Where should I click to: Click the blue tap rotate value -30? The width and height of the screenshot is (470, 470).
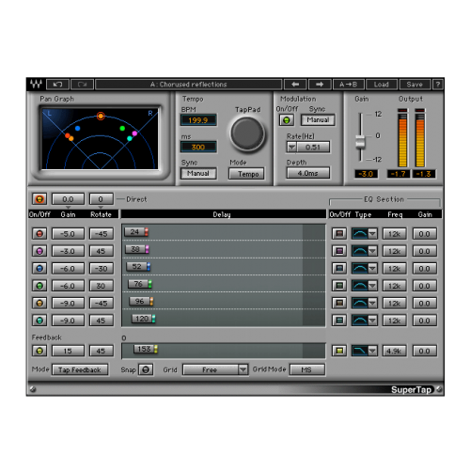[x=101, y=269]
